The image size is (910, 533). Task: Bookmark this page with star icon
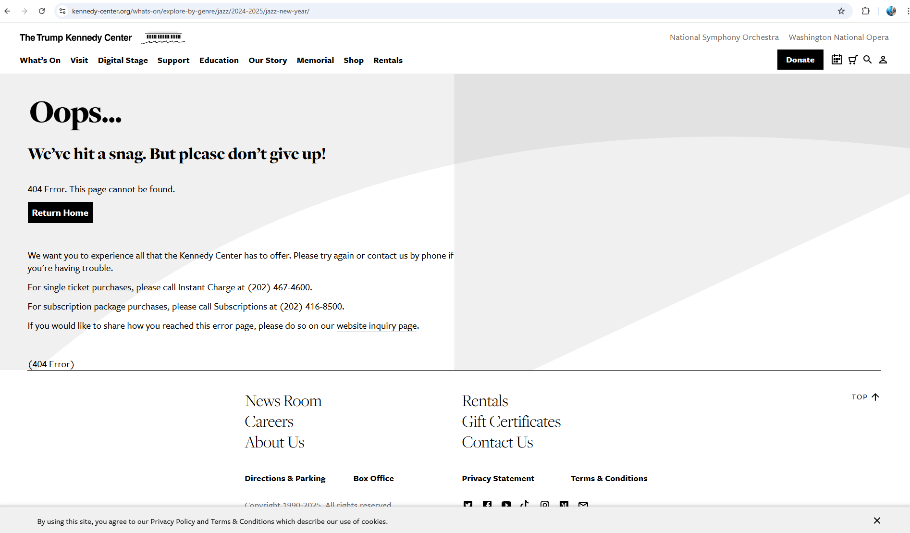click(841, 11)
